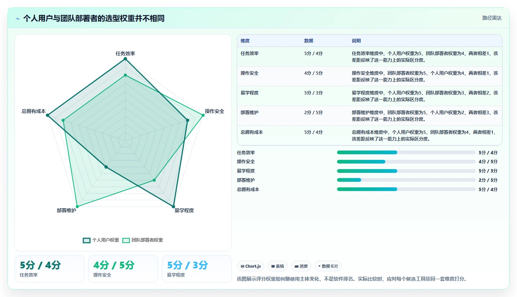517x297 pixels.
Task: Open the 5分 / 3分 易学程度 data card
Action: click(x=197, y=269)
